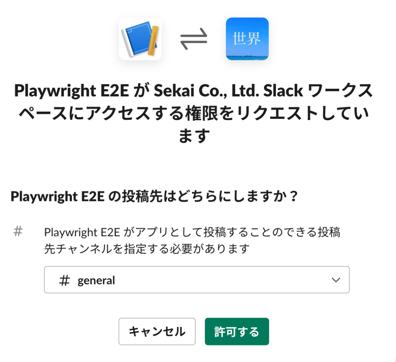Screen dimensions: 396x362
Task: Click the green 許可する button
Action: pyautogui.click(x=237, y=332)
